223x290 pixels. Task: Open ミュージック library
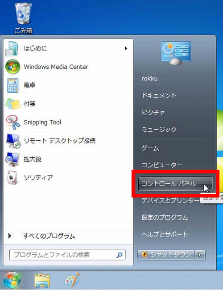pos(159,129)
